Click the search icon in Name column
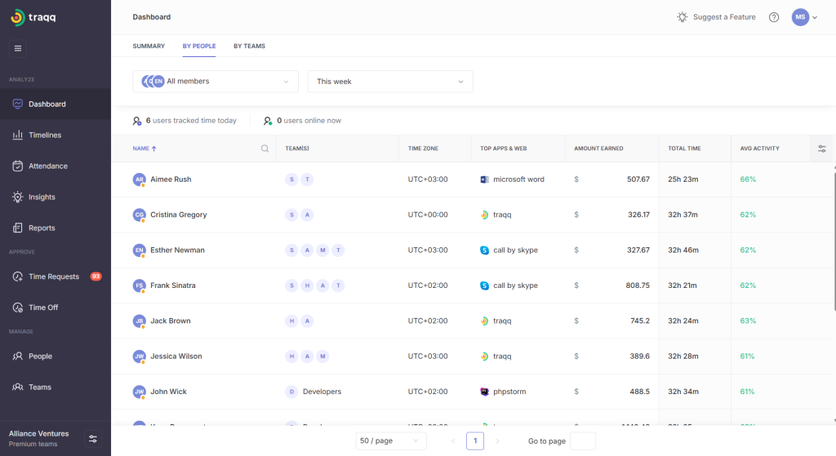The height and width of the screenshot is (456, 836). (x=265, y=148)
